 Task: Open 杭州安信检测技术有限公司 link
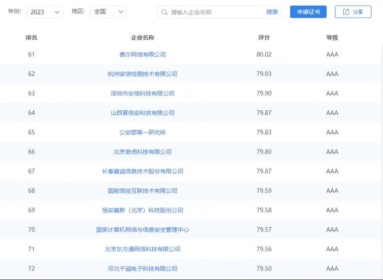pyautogui.click(x=142, y=74)
